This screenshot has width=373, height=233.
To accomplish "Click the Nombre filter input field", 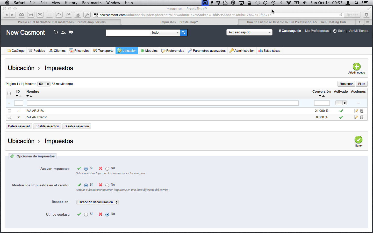I will click(x=163, y=103).
